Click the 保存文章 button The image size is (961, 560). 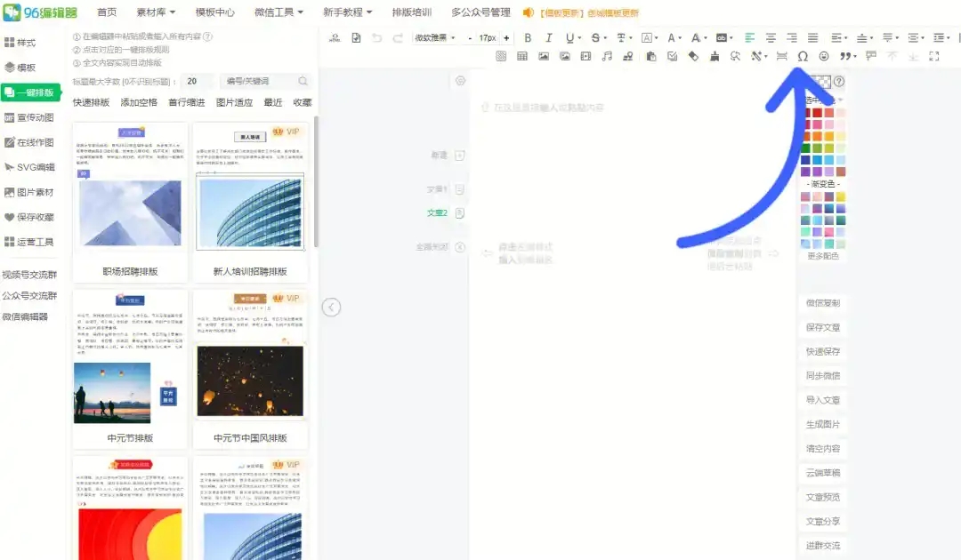822,327
